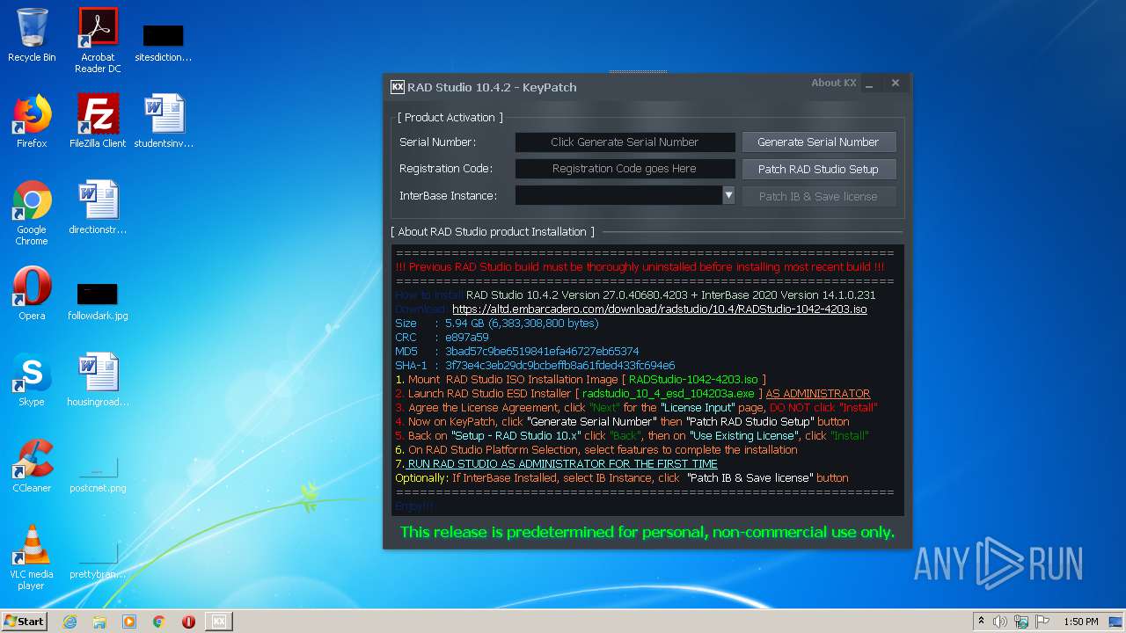Open the RAD Studio ISO download link
This screenshot has width=1126, height=633.
pos(660,309)
